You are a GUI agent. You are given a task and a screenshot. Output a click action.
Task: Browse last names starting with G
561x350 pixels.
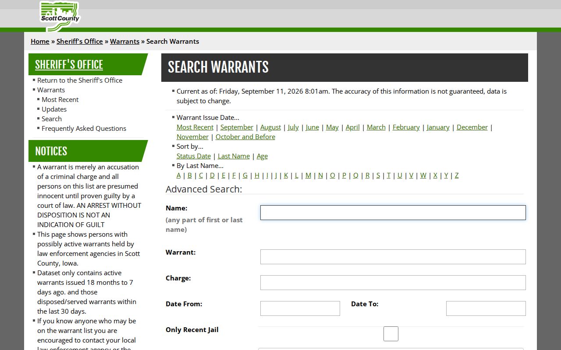pyautogui.click(x=245, y=175)
